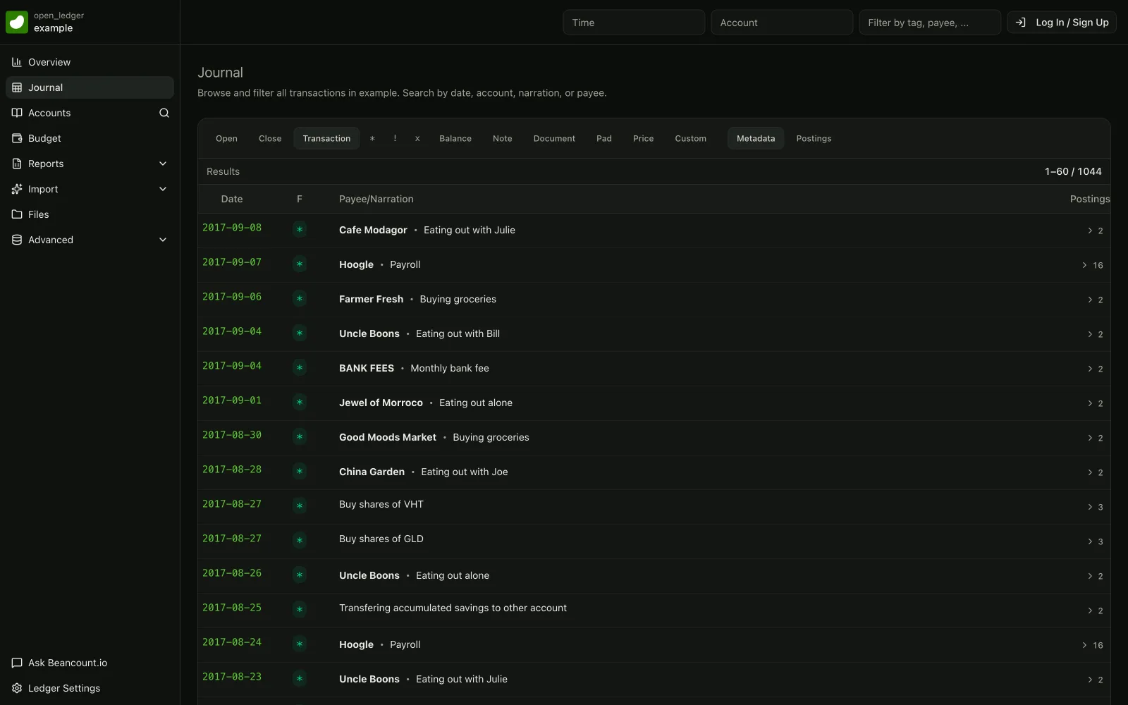
Task: Toggle the x flag filter
Action: [x=417, y=138]
